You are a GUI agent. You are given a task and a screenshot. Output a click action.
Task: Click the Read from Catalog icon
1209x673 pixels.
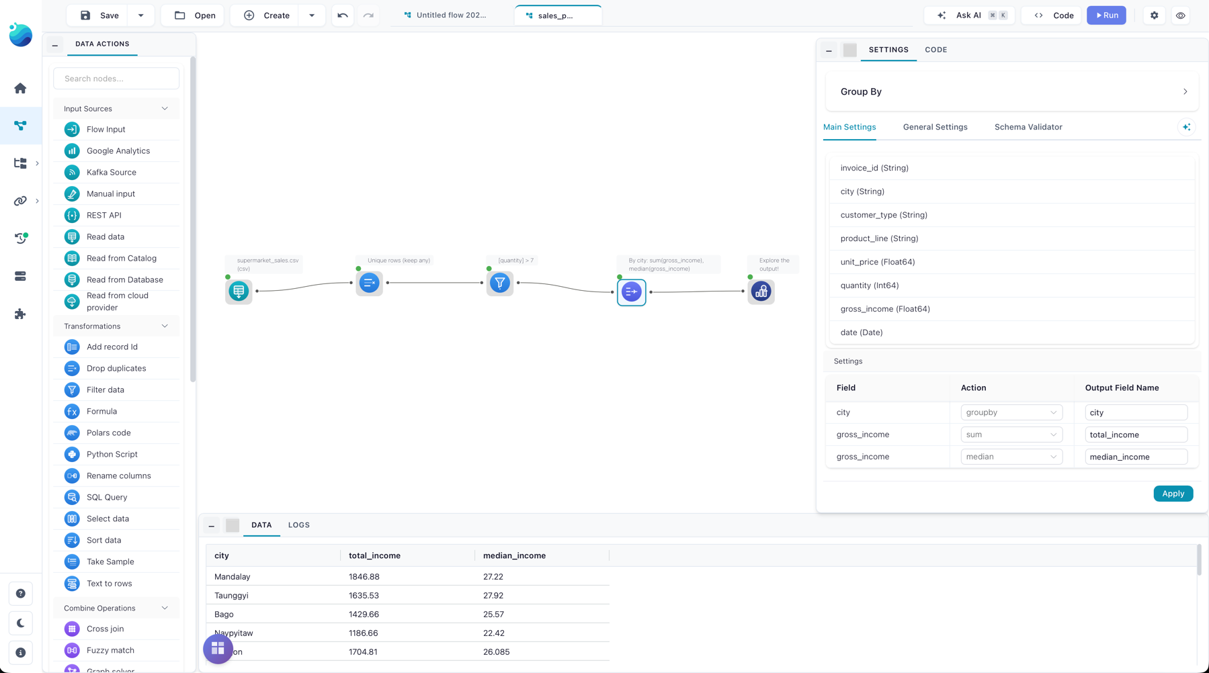[x=72, y=258]
